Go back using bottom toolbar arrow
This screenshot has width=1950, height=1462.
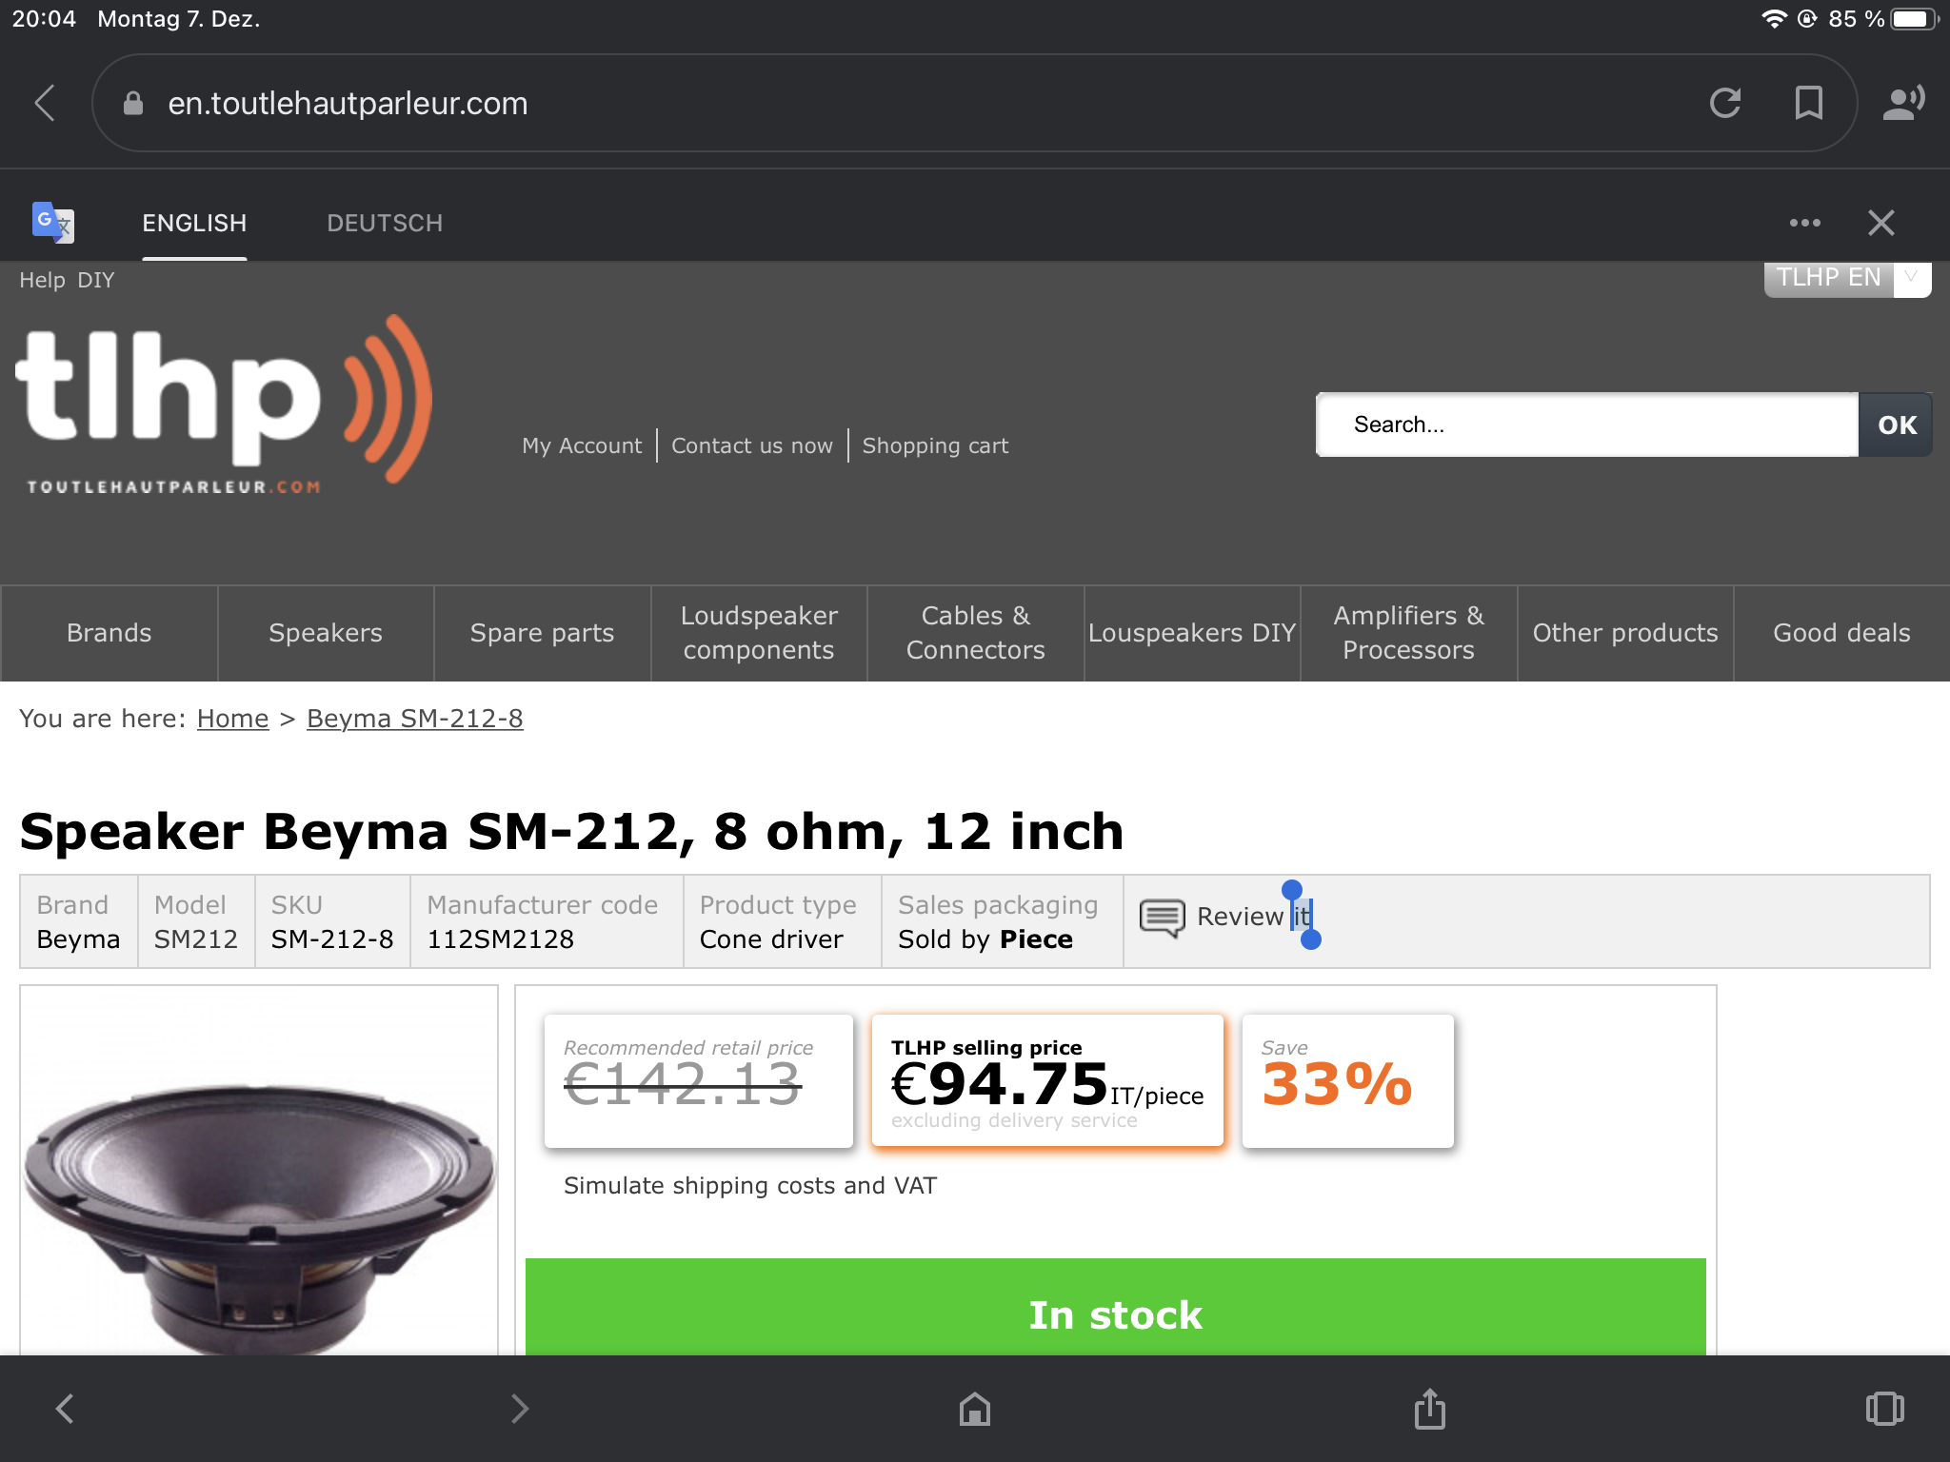[65, 1409]
